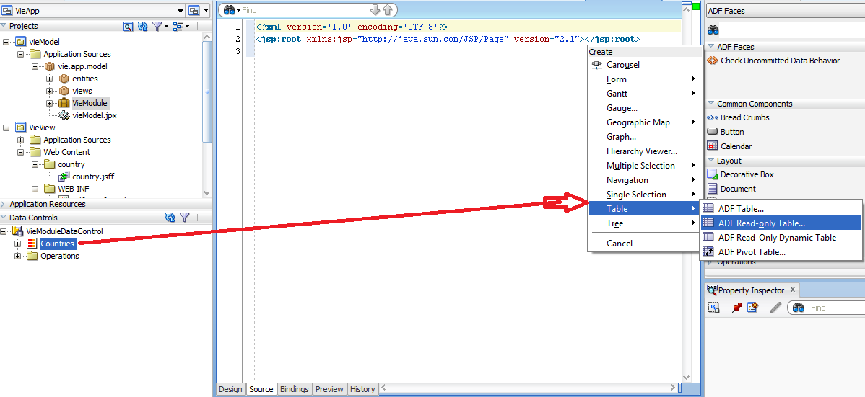Click the editor Find binoculars icon
Image resolution: width=865 pixels, height=397 pixels.
click(230, 10)
